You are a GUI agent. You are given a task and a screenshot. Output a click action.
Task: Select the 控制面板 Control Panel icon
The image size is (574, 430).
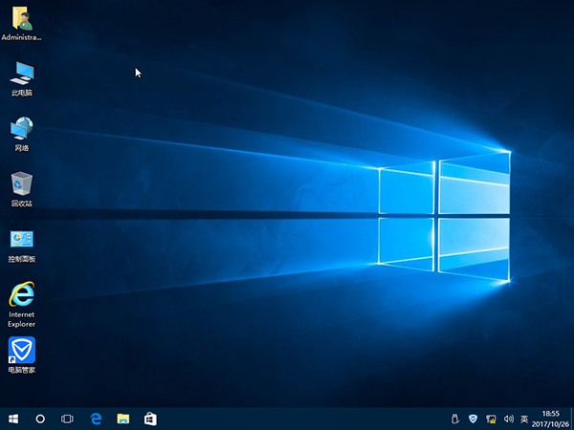22,247
